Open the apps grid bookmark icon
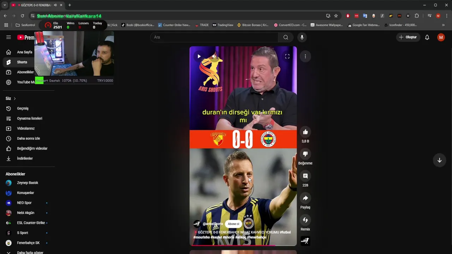The height and width of the screenshot is (254, 452). 6,25
